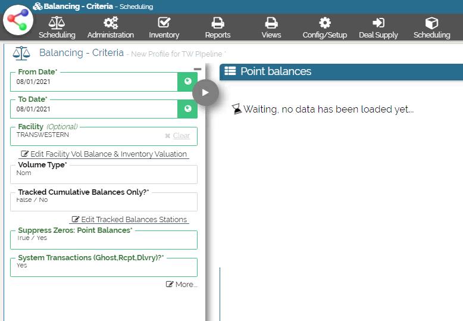
Task: Expand More... criteria options
Action: point(182,285)
